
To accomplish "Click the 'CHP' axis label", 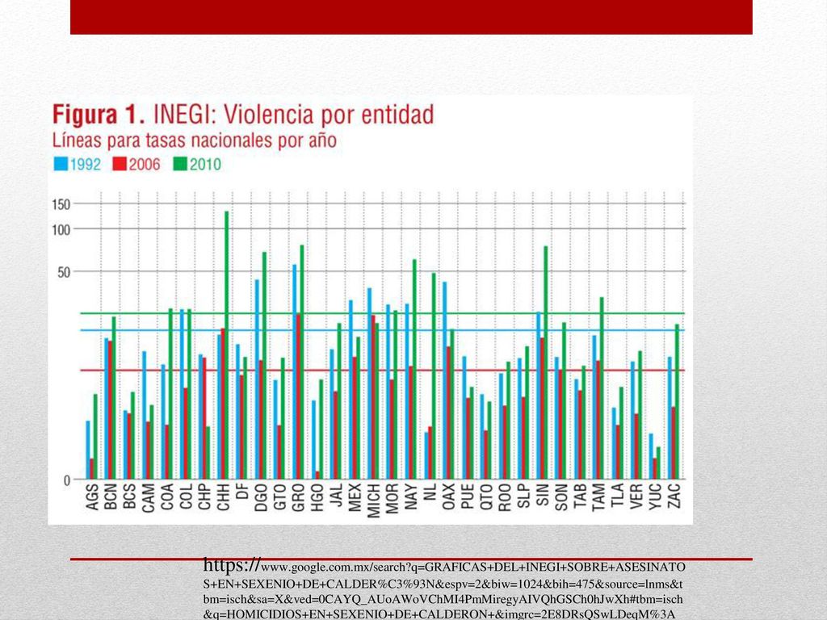I will (204, 496).
